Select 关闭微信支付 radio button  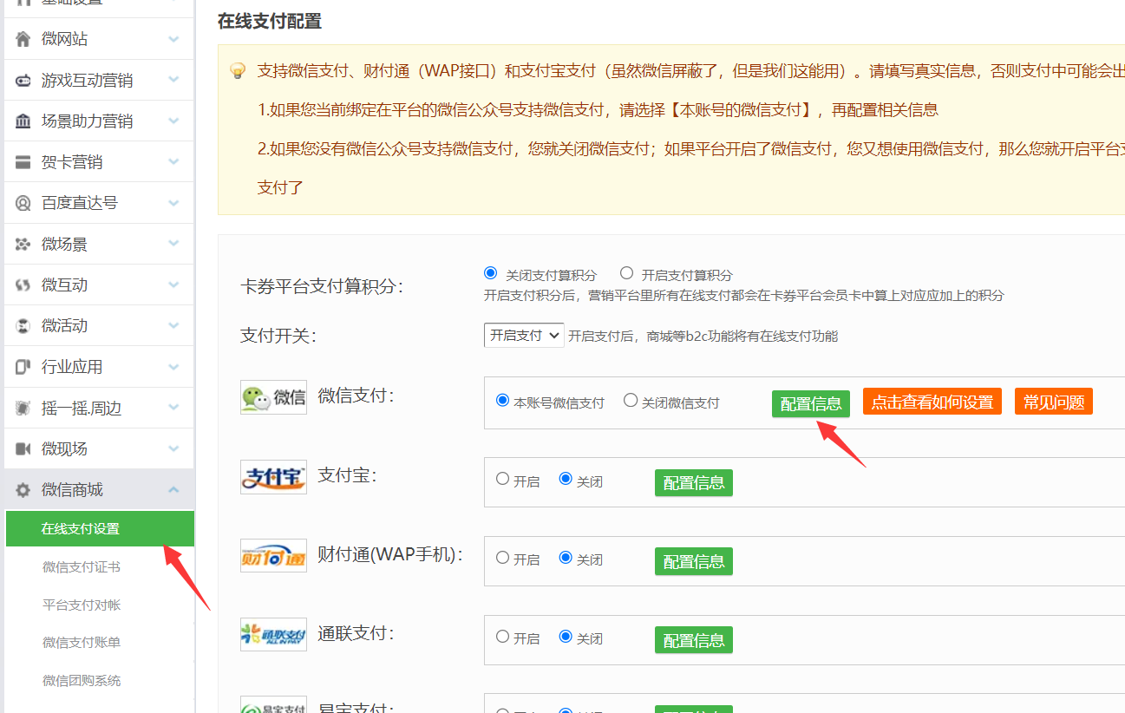(x=631, y=401)
